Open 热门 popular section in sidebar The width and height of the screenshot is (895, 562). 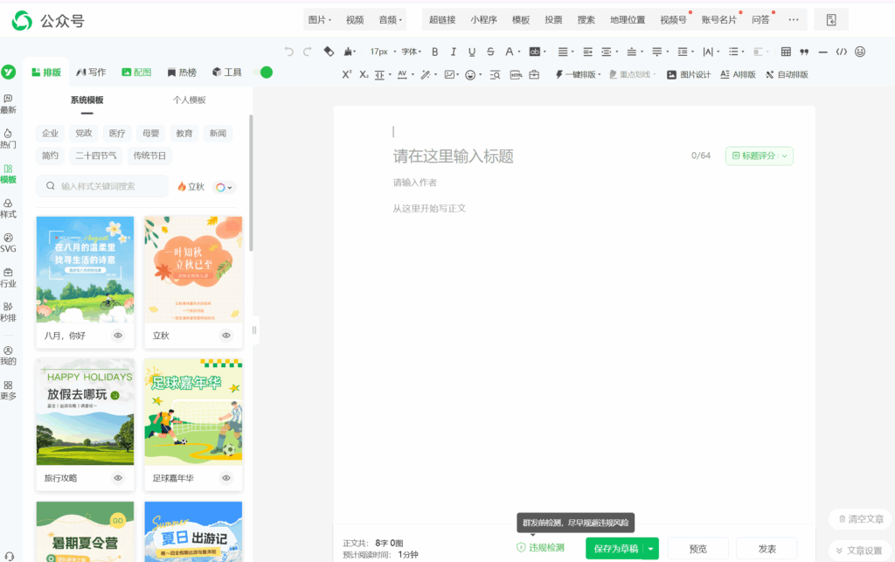[x=8, y=139]
